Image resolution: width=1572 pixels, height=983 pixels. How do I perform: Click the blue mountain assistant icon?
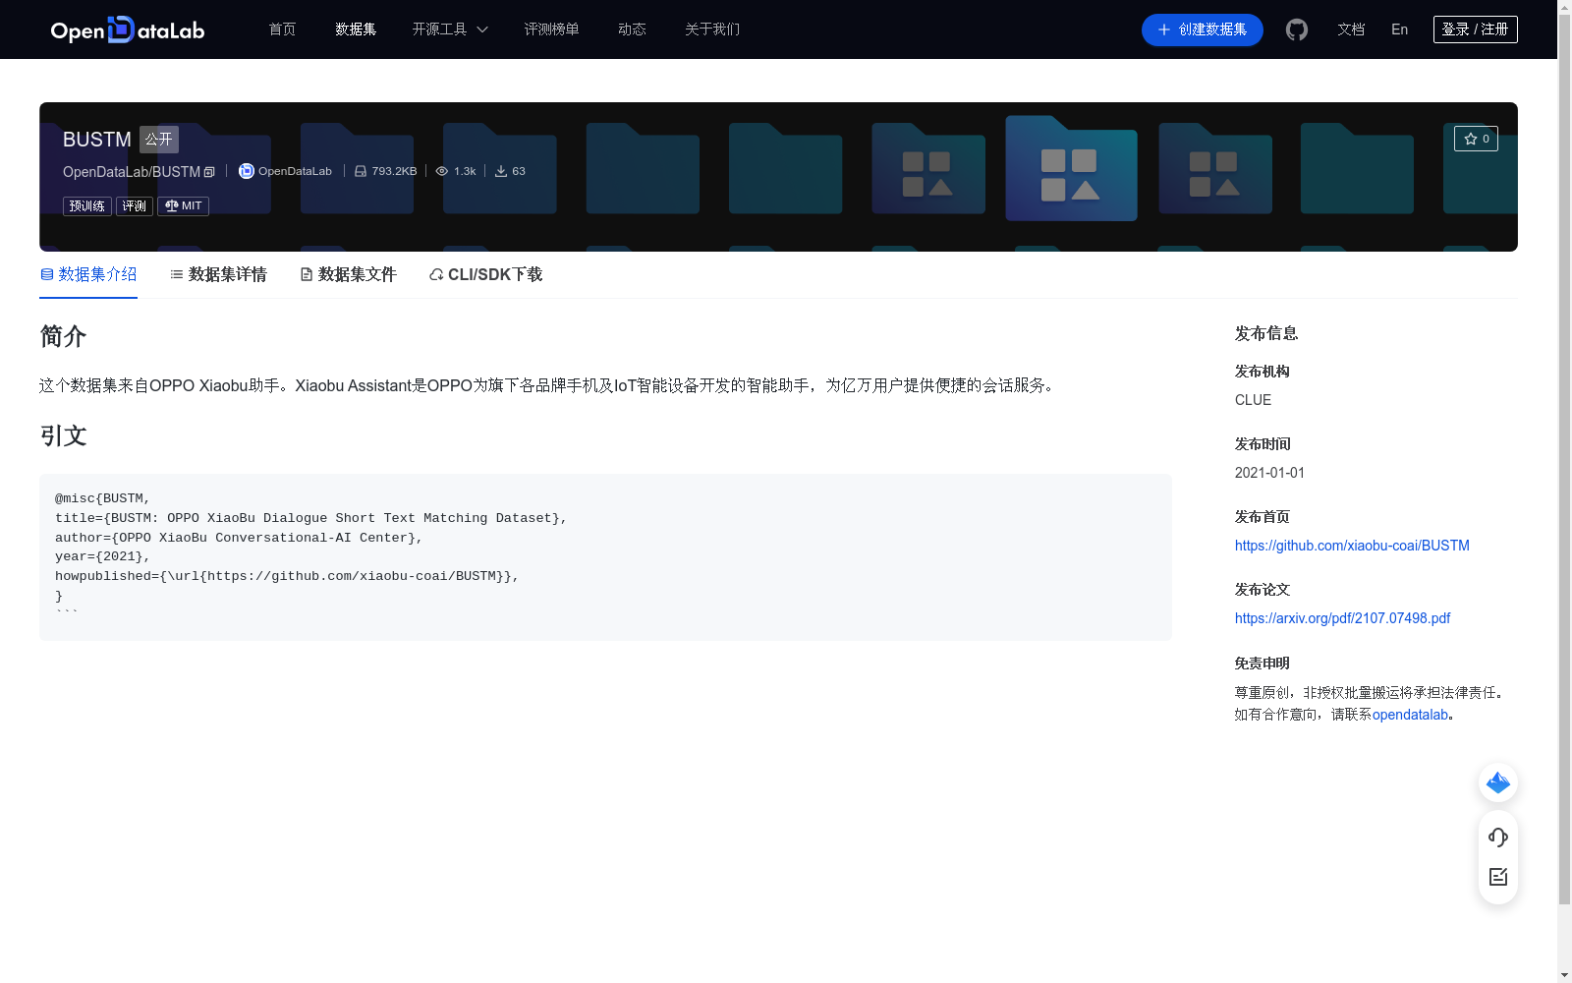pyautogui.click(x=1497, y=782)
